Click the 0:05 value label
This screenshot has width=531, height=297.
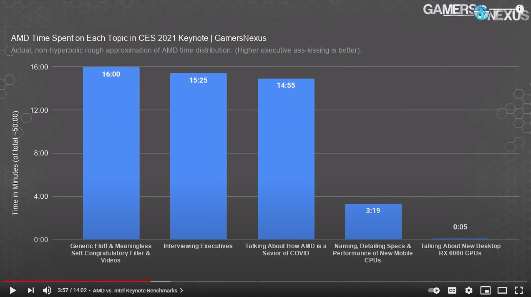(x=460, y=227)
